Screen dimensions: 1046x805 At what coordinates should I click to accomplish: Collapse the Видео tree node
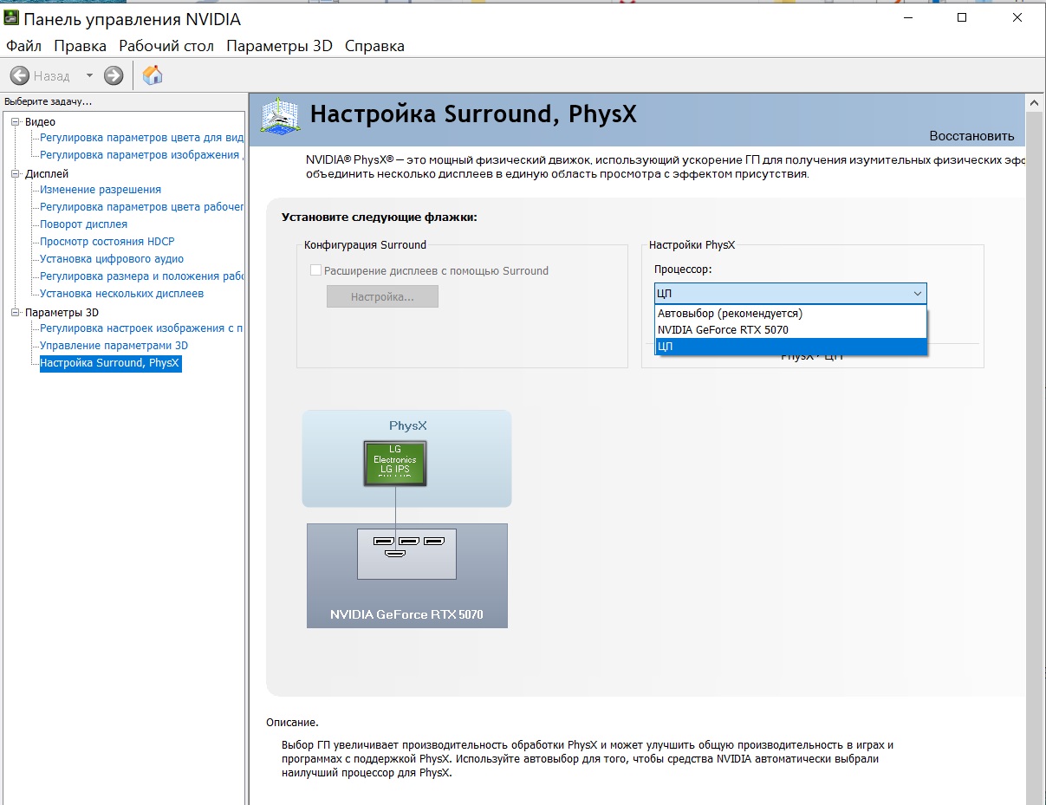(x=15, y=122)
